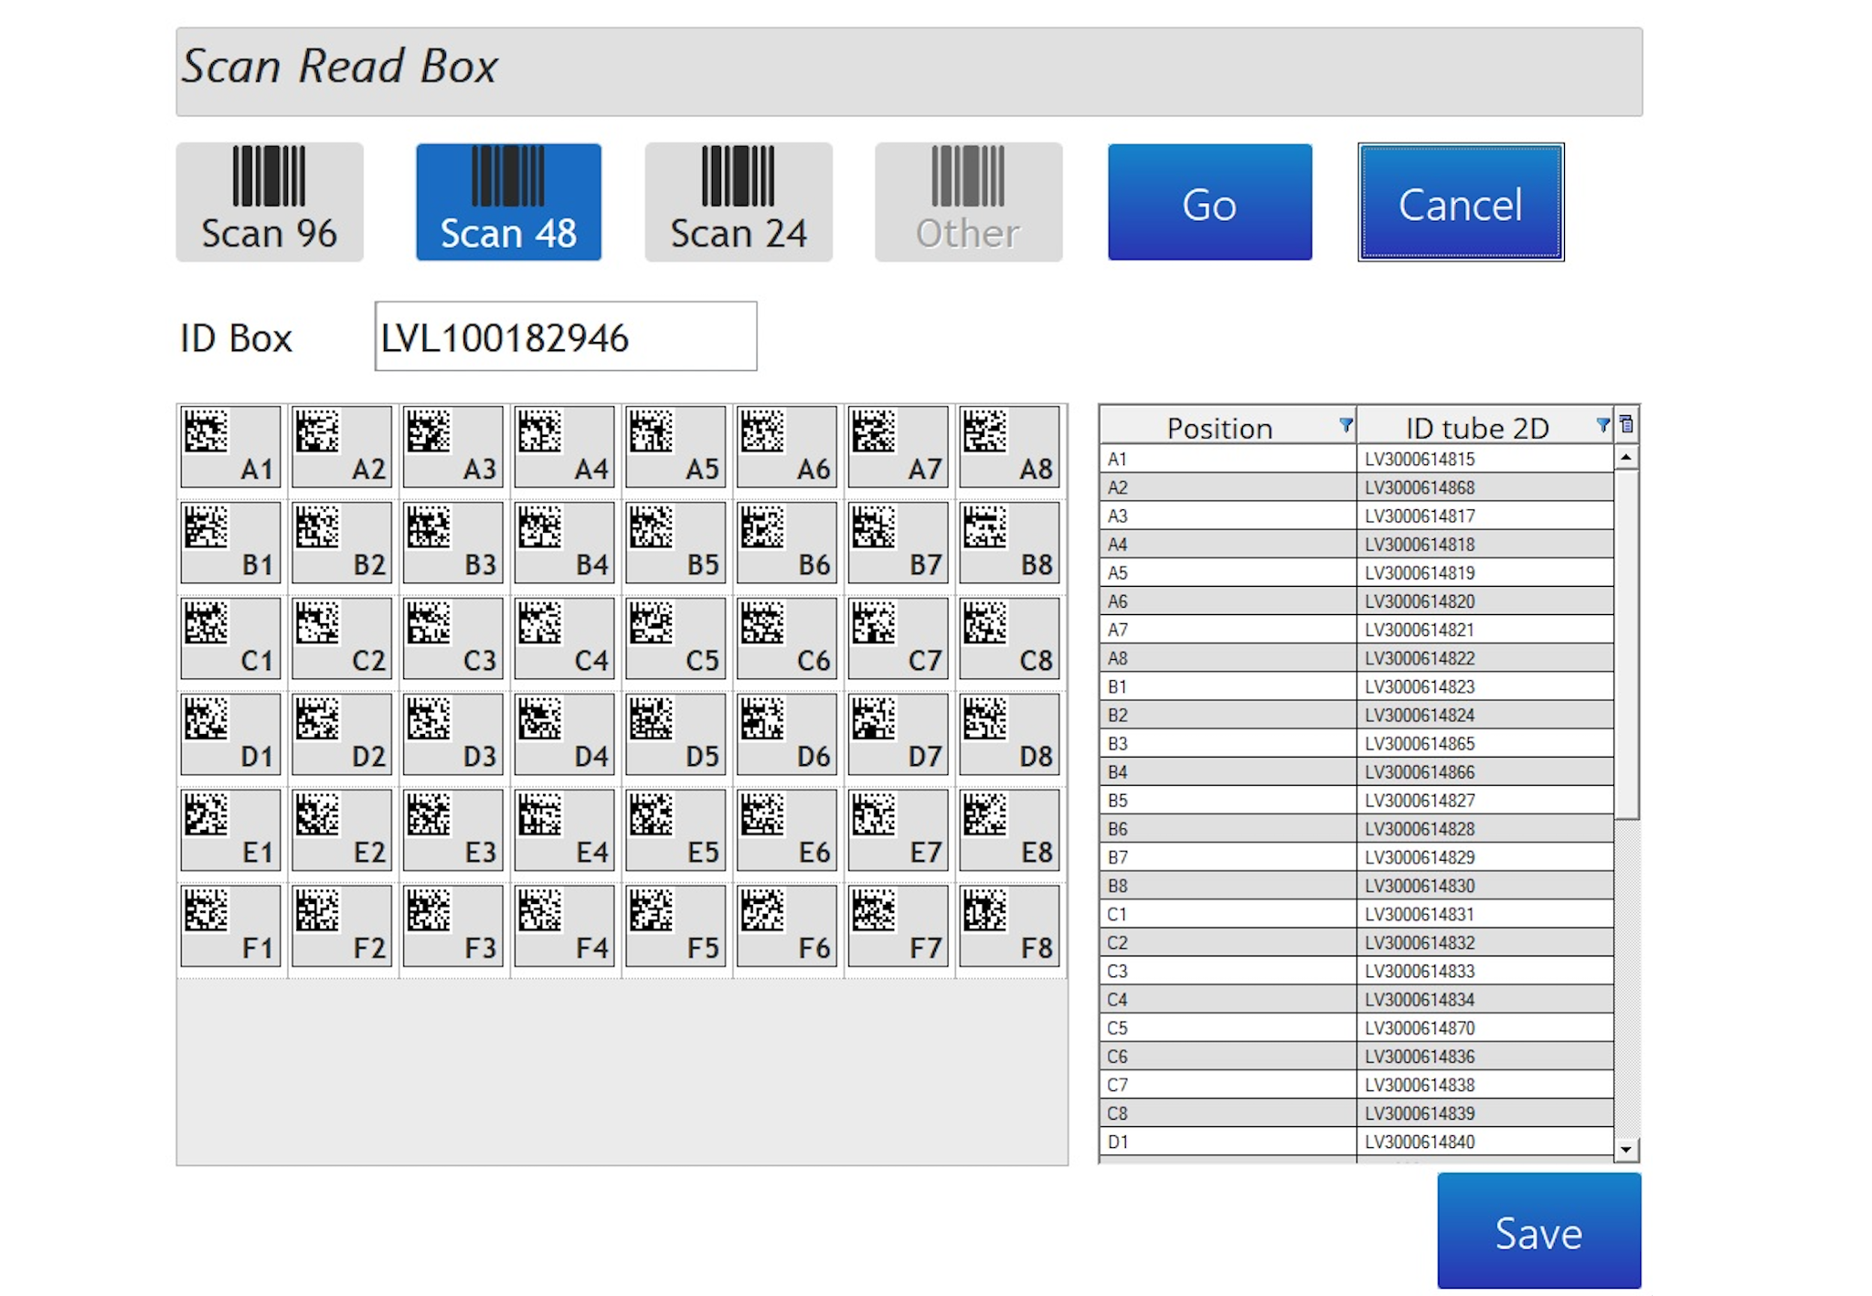
Task: Click the table scrollbar's up arrow
Action: click(x=1626, y=457)
